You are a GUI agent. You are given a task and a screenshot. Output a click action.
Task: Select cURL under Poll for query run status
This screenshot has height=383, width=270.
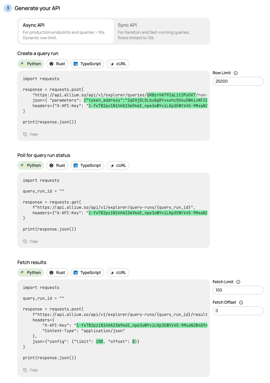click(118, 165)
